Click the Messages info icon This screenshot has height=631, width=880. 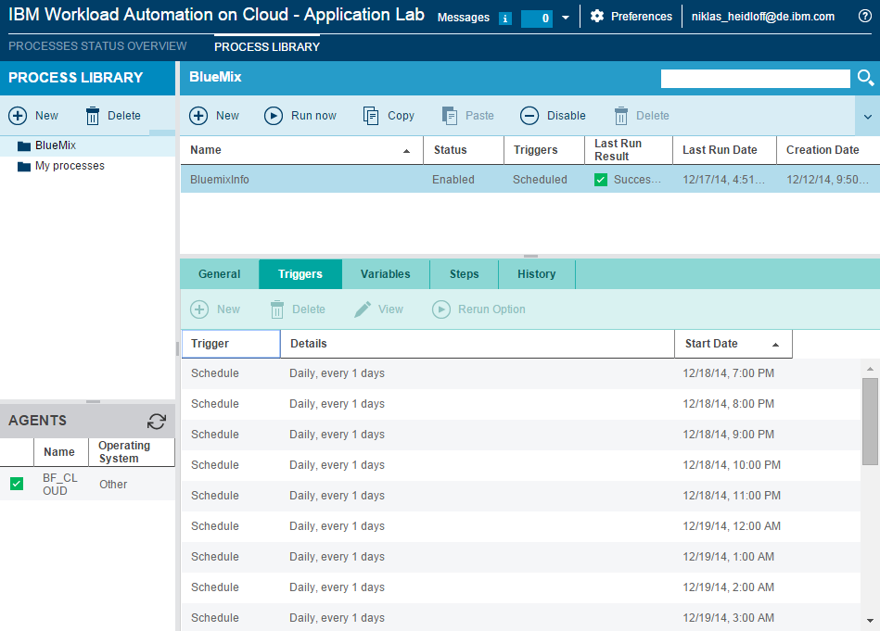pyautogui.click(x=505, y=19)
